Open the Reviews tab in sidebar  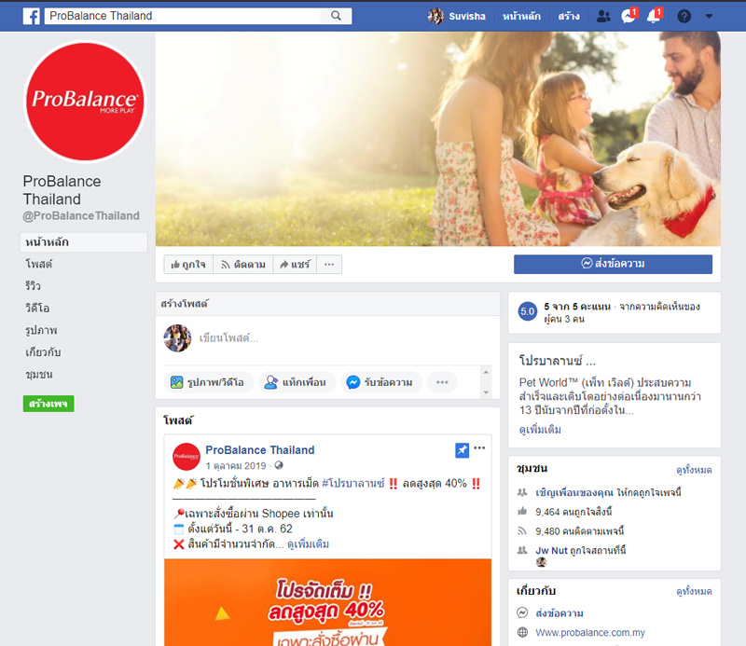(34, 286)
